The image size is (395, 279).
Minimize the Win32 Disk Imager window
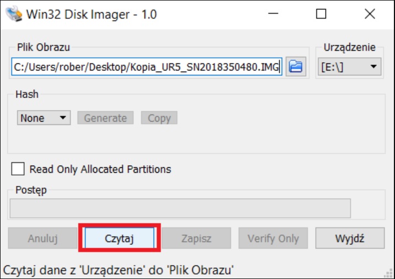pyautogui.click(x=273, y=14)
